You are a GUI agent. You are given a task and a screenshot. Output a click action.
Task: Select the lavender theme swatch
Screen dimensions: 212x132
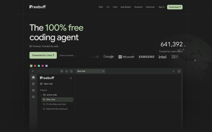click(46, 66)
